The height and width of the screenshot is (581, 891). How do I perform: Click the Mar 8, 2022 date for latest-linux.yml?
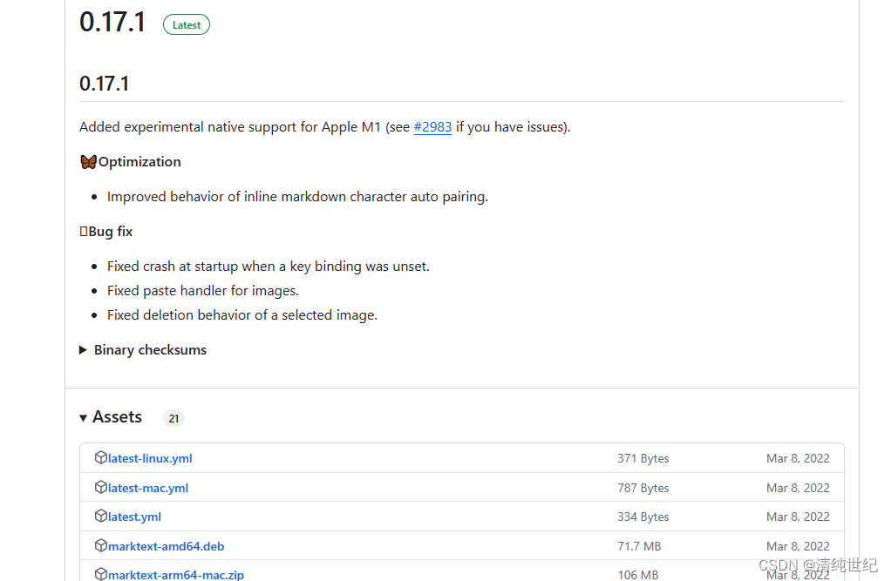(x=798, y=458)
